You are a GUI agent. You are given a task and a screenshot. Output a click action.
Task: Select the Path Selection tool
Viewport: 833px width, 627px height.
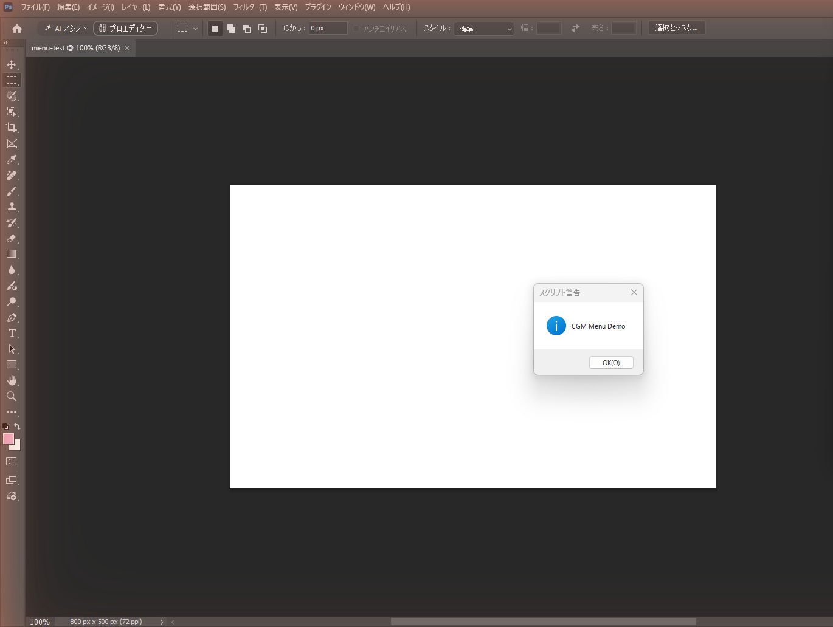coord(12,349)
